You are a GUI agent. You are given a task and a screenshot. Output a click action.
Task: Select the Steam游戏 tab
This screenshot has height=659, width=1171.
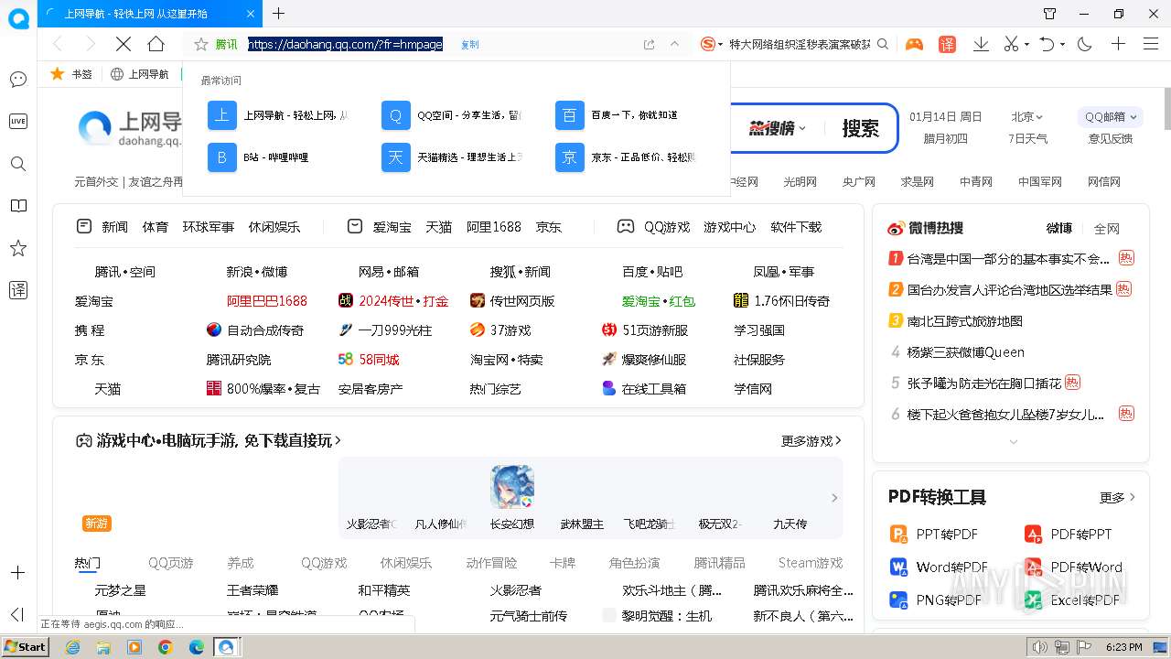[x=811, y=563]
